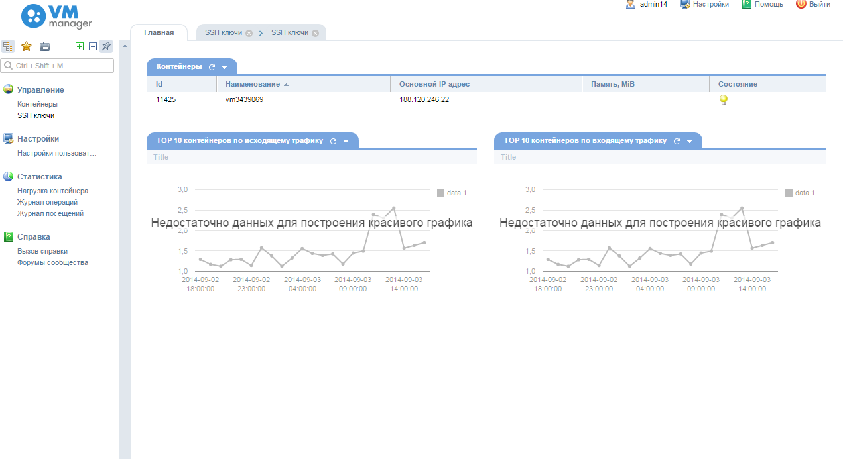Collapse the incoming traffic panel arrow
Screen dimensions: 843x459
pyautogui.click(x=690, y=141)
